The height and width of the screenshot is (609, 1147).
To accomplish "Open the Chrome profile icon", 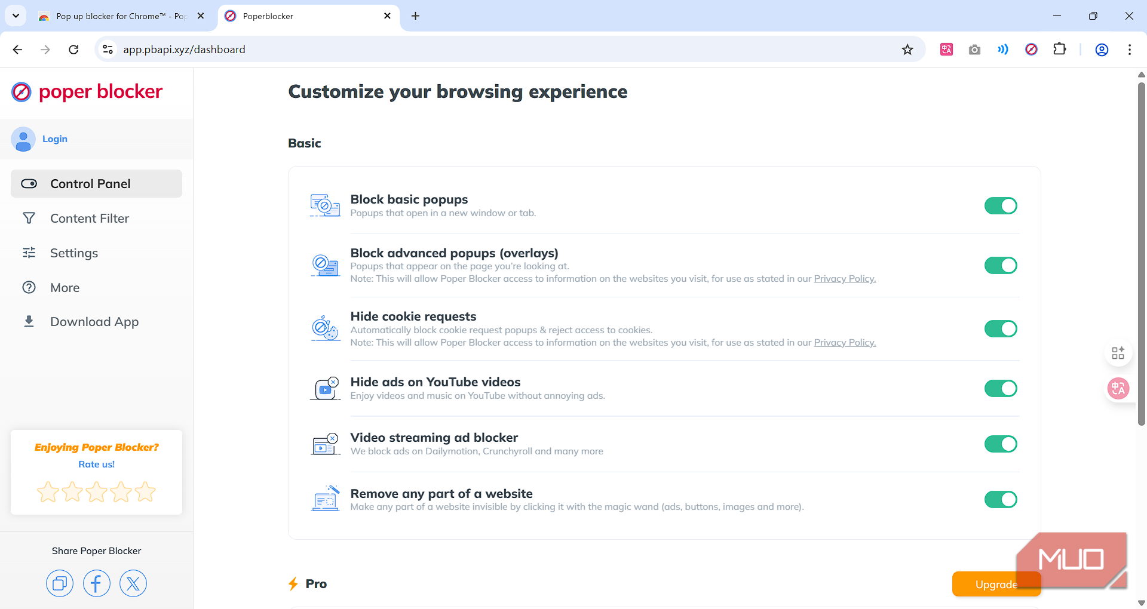I will pyautogui.click(x=1102, y=50).
